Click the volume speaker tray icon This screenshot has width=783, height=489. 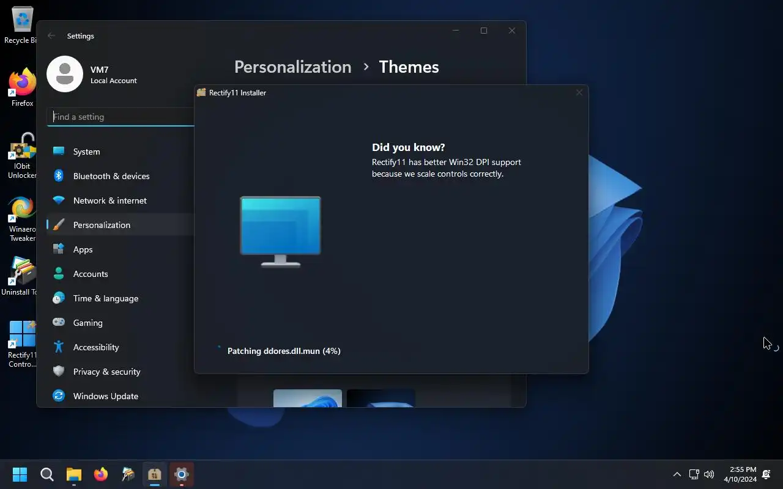[x=709, y=474]
